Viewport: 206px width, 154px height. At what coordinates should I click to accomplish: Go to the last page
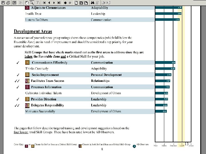coord(59,3)
